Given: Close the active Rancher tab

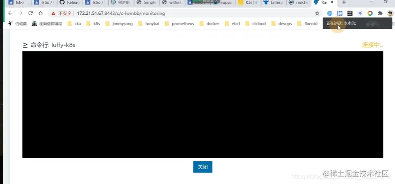Looking at the screenshot, I should [332, 2].
